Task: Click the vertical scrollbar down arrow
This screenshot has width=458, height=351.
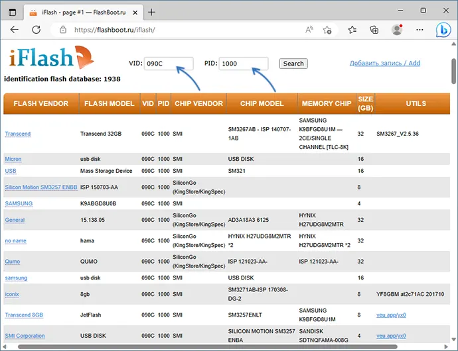Action: 453,339
